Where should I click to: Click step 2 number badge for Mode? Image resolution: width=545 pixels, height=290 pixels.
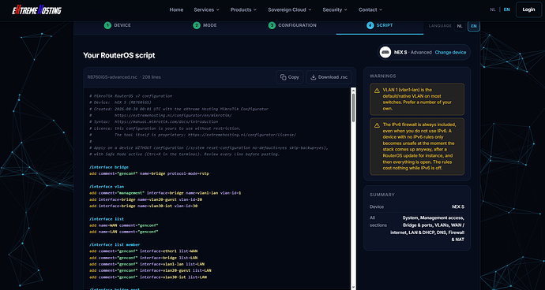(x=197, y=25)
